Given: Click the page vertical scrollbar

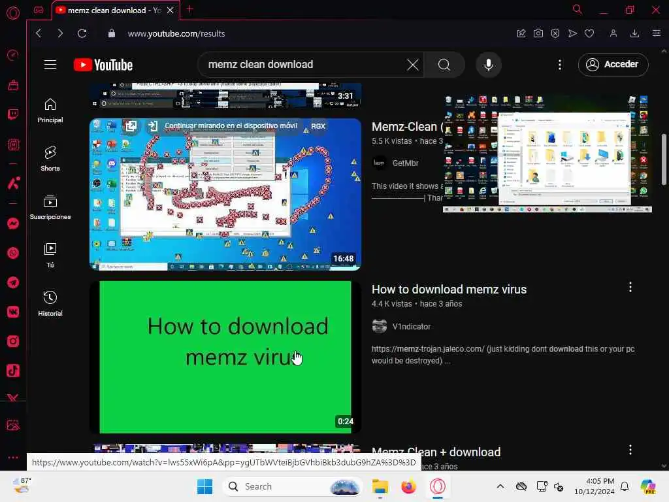Looking at the screenshot, I should tap(664, 159).
